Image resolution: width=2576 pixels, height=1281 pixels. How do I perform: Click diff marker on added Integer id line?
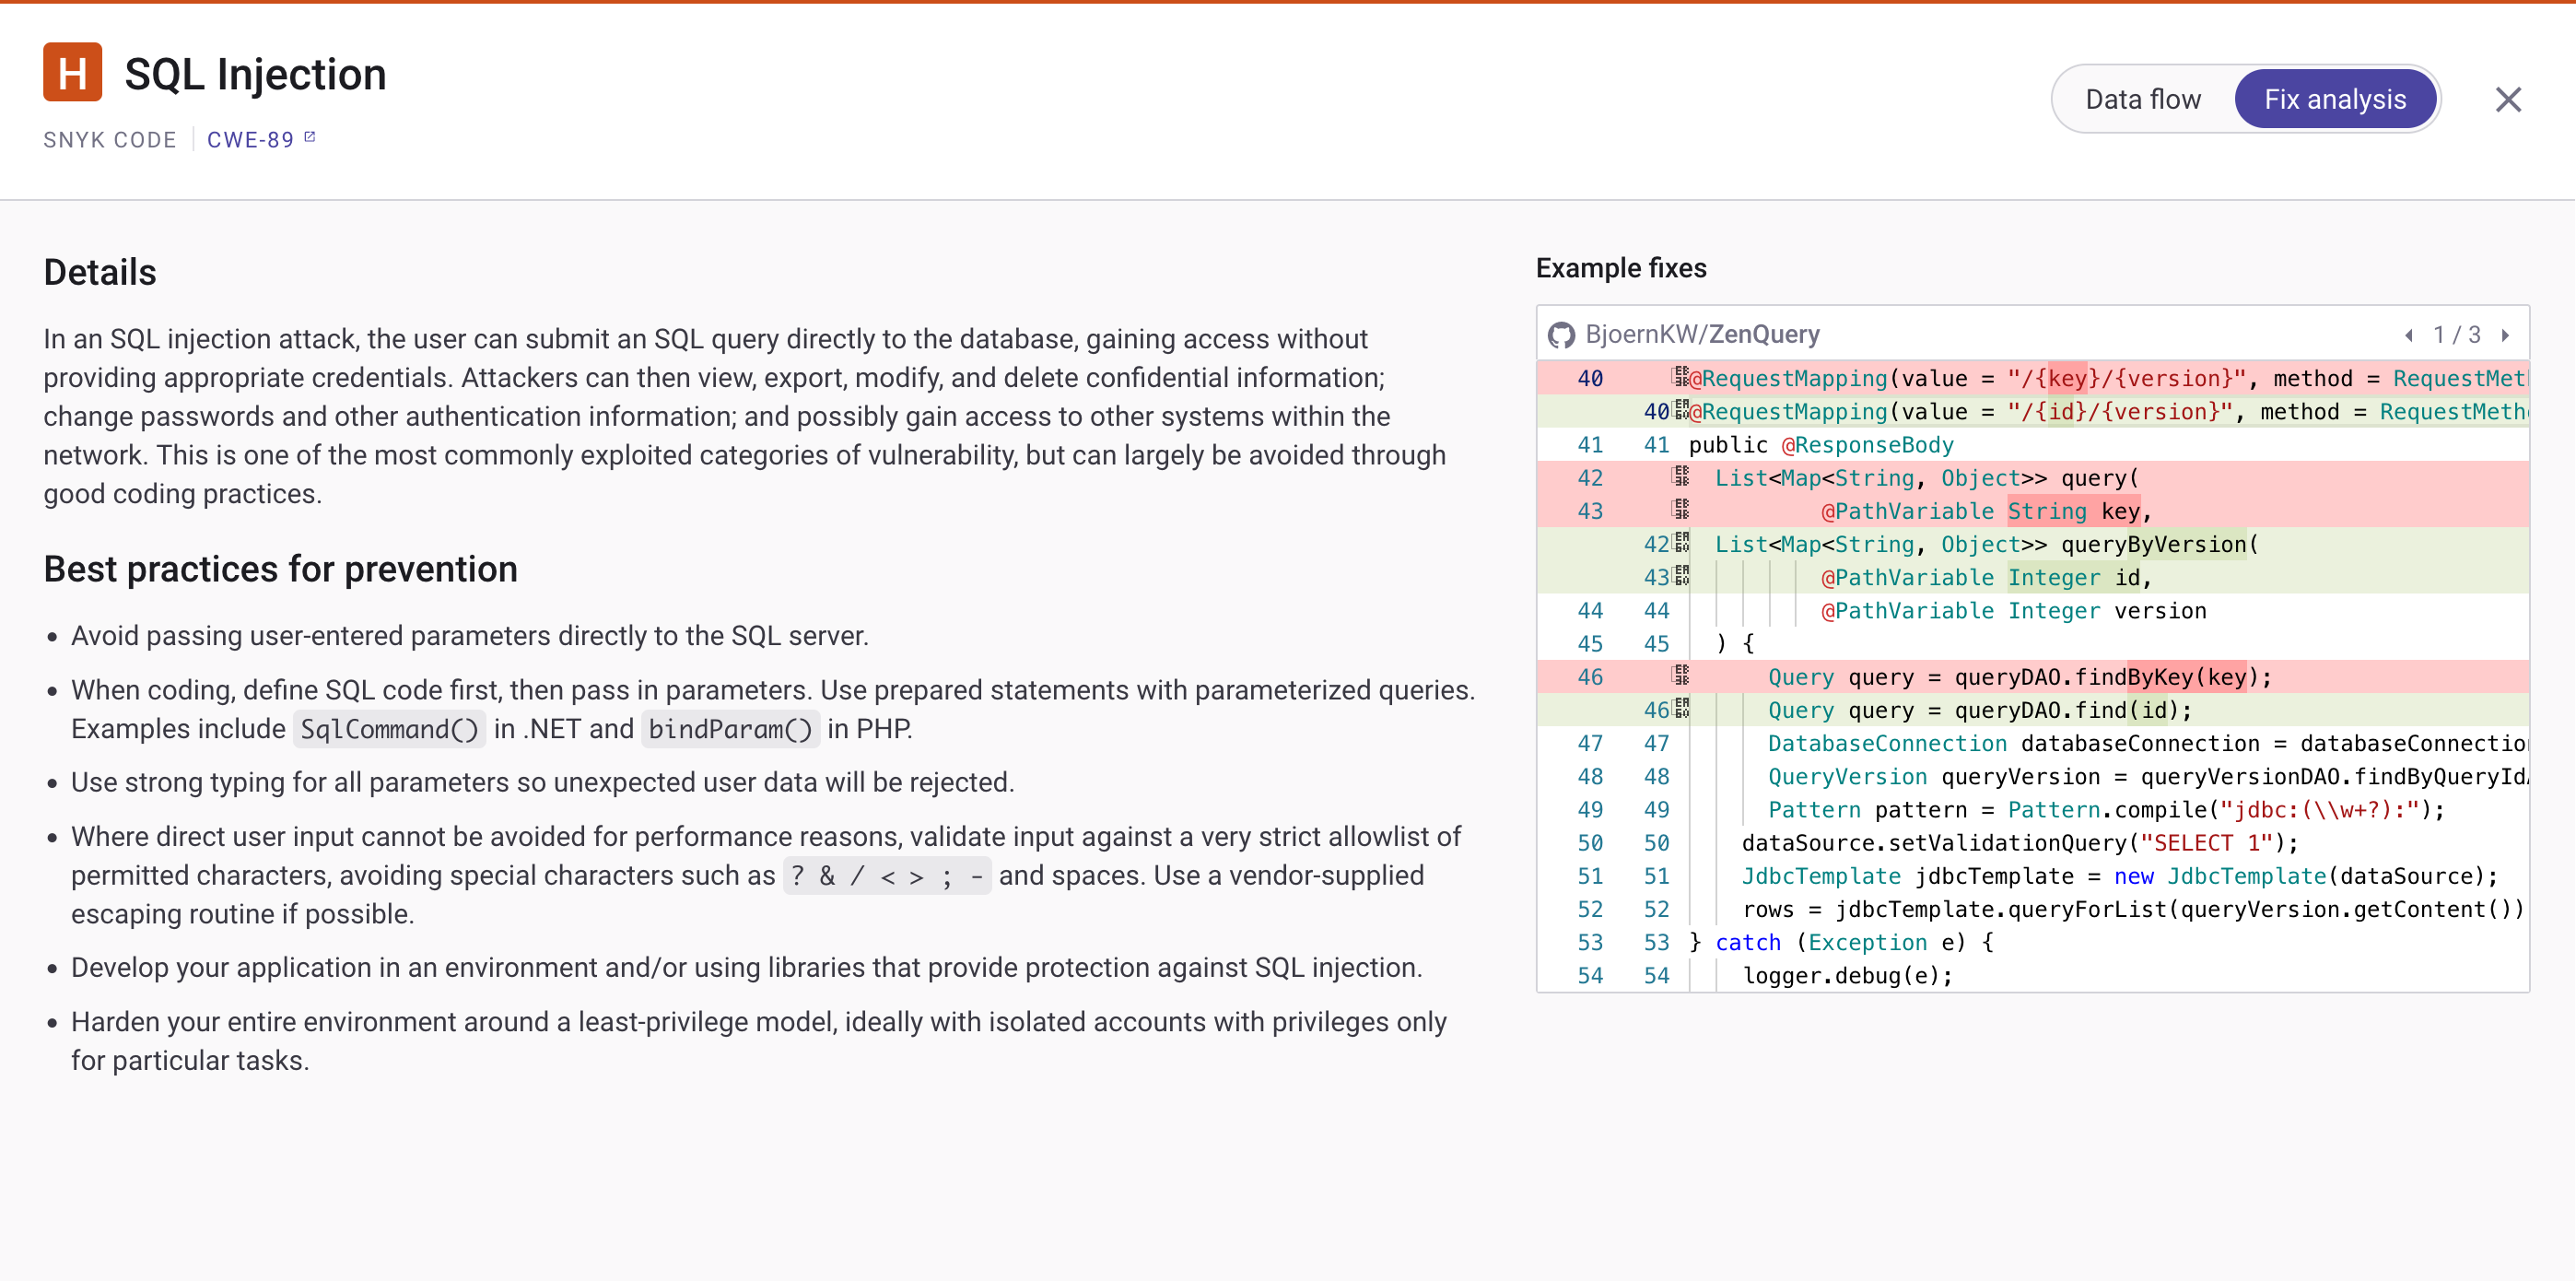1681,576
